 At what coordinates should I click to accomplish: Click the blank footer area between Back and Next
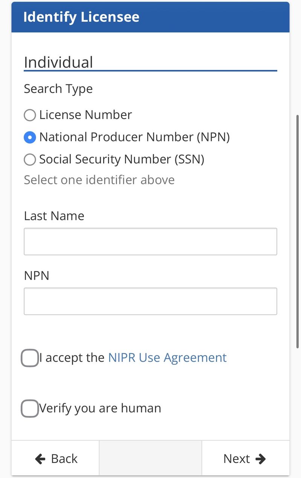tap(150, 458)
